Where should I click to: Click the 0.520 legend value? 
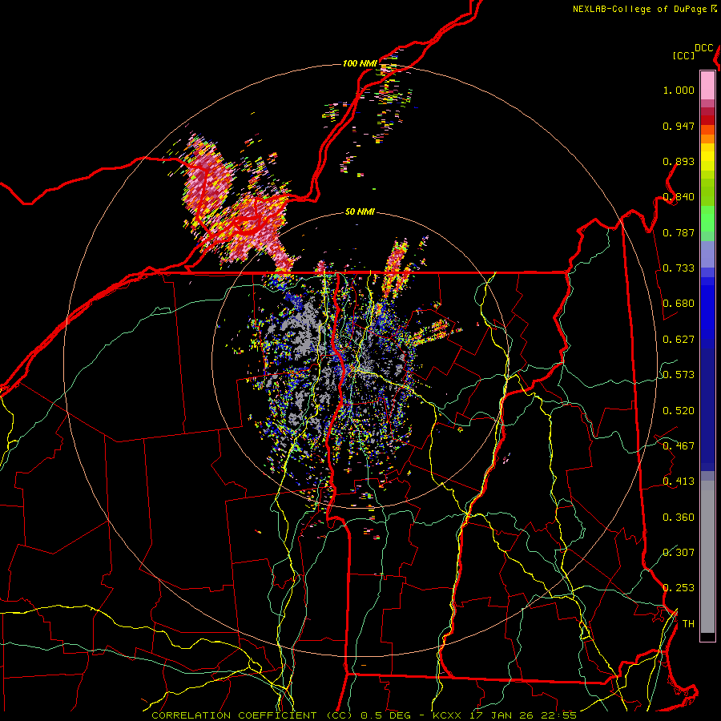coord(679,411)
